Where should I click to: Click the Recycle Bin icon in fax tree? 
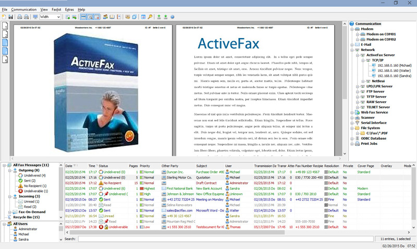click(9, 217)
